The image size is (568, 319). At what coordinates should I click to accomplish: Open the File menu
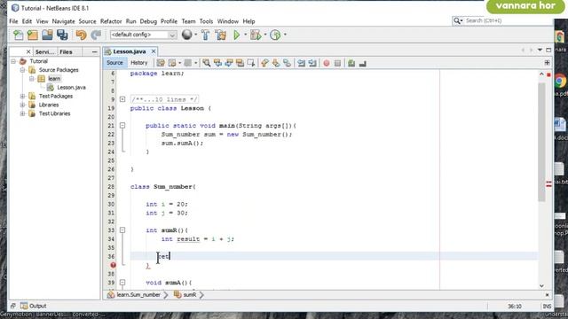click(x=13, y=21)
